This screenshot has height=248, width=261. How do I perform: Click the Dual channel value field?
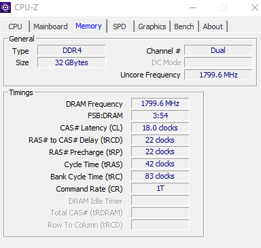[218, 50]
